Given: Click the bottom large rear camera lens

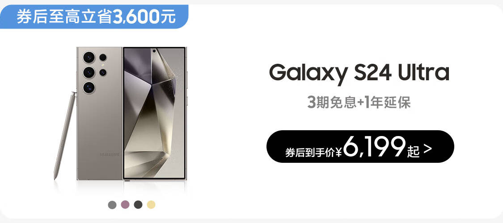Looking at the screenshot, I should (89, 87).
